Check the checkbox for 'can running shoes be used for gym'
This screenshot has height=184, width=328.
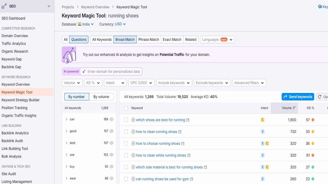coord(126,179)
